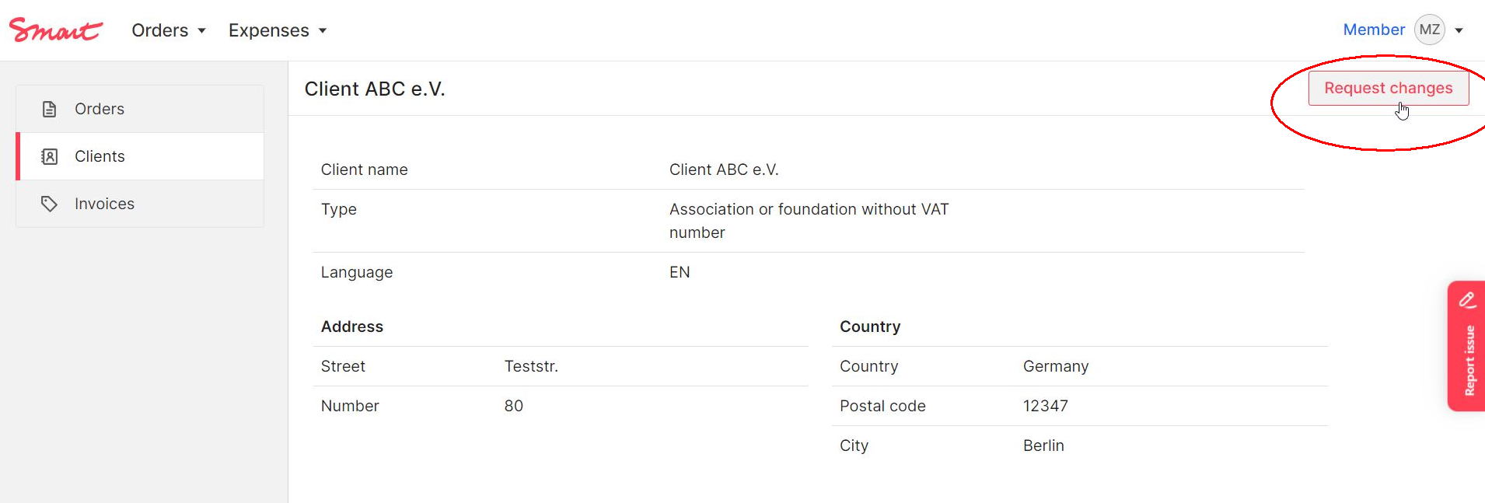1485x503 pixels.
Task: Open the Expenses menu in top navigation
Action: click(278, 30)
